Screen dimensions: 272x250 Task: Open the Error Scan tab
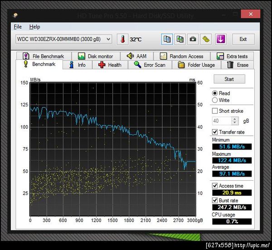(x=150, y=65)
